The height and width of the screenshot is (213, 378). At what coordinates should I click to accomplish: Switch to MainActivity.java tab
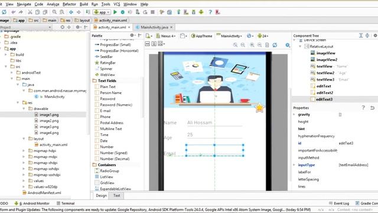pyautogui.click(x=154, y=27)
